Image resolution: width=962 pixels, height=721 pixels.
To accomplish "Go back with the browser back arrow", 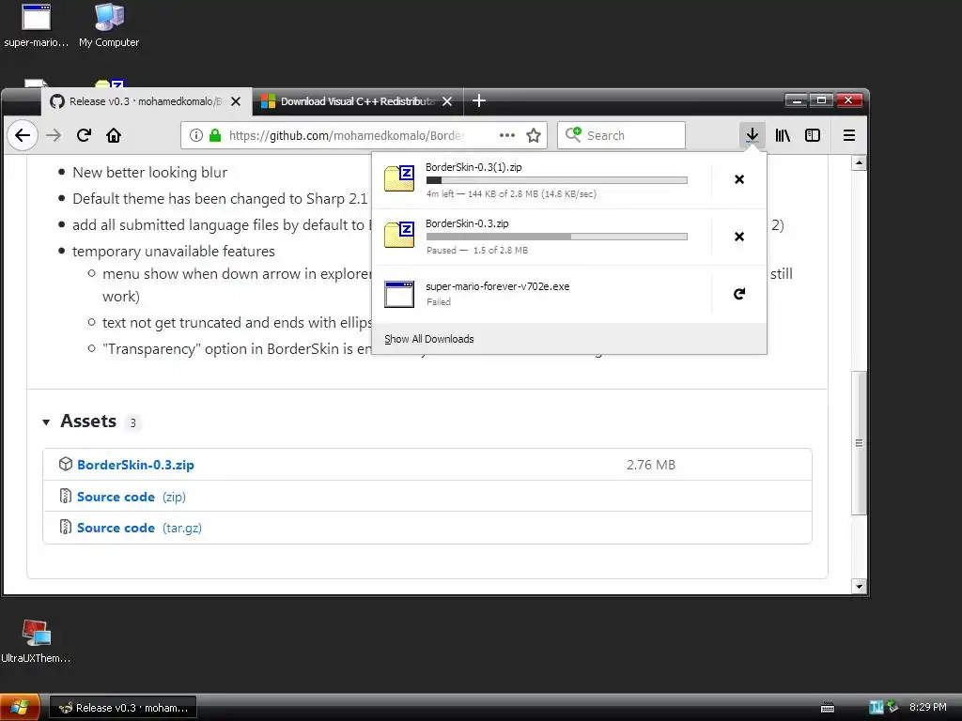I will [23, 135].
